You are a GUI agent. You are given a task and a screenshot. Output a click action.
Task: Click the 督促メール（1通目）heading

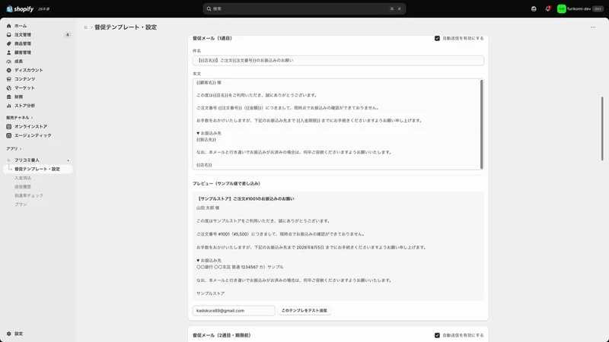click(x=212, y=39)
